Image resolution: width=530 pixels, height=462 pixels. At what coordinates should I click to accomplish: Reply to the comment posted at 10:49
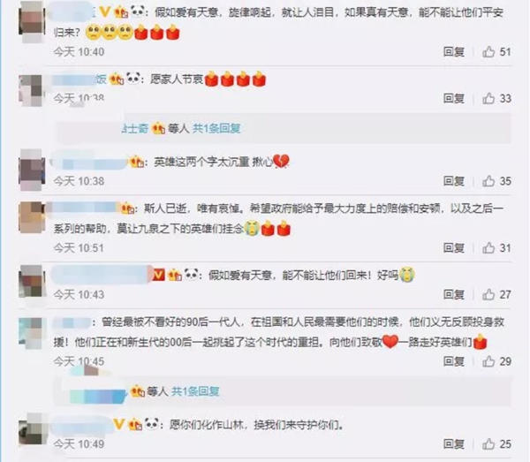point(454,444)
